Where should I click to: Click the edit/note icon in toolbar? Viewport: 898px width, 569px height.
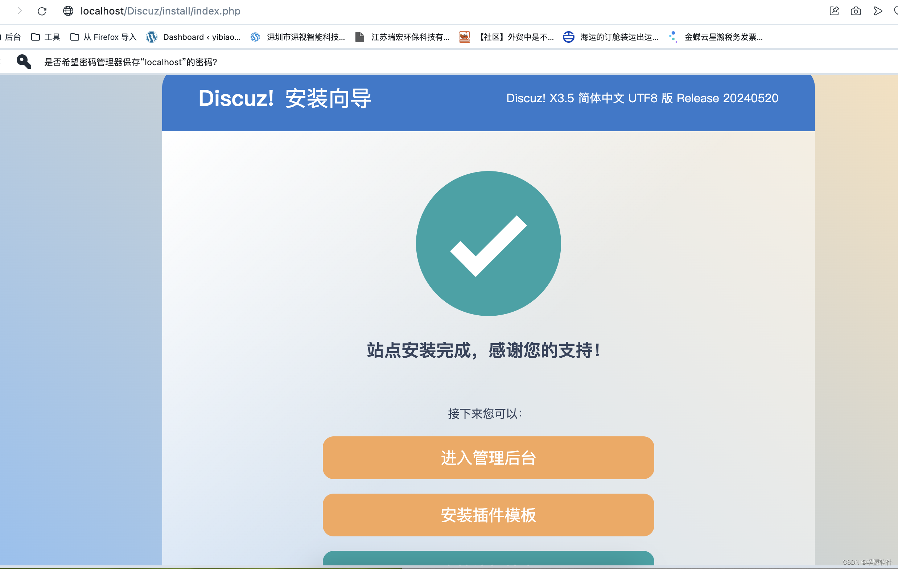pyautogui.click(x=834, y=11)
